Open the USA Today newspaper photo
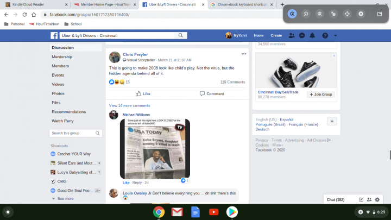 [155, 149]
